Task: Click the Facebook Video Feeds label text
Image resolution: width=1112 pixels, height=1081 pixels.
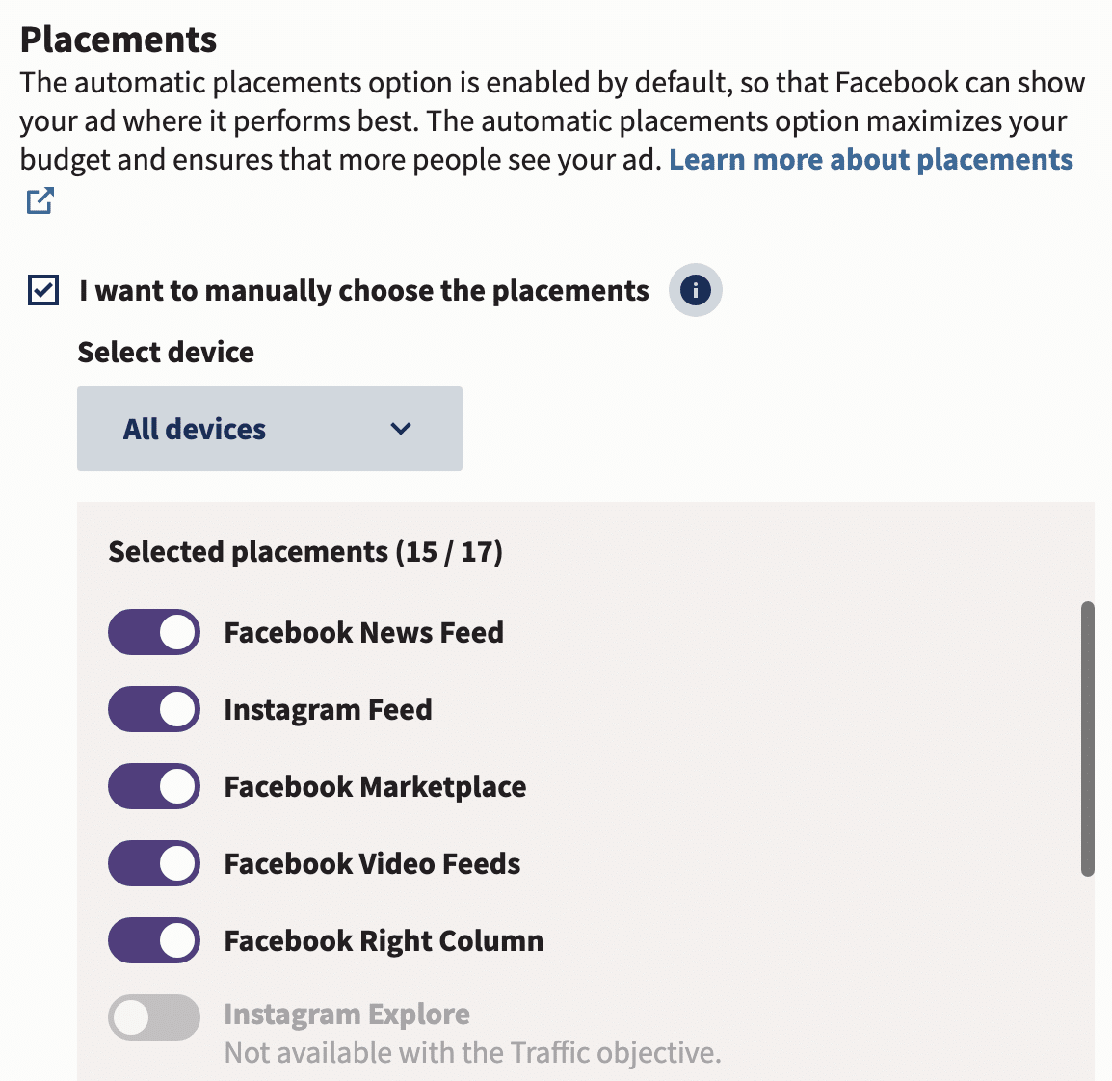Action: pyautogui.click(x=372, y=863)
